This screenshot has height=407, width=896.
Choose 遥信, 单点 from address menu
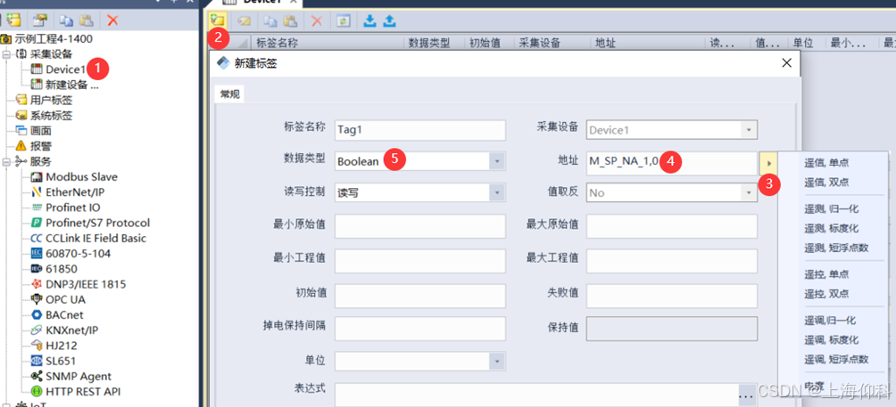(827, 162)
